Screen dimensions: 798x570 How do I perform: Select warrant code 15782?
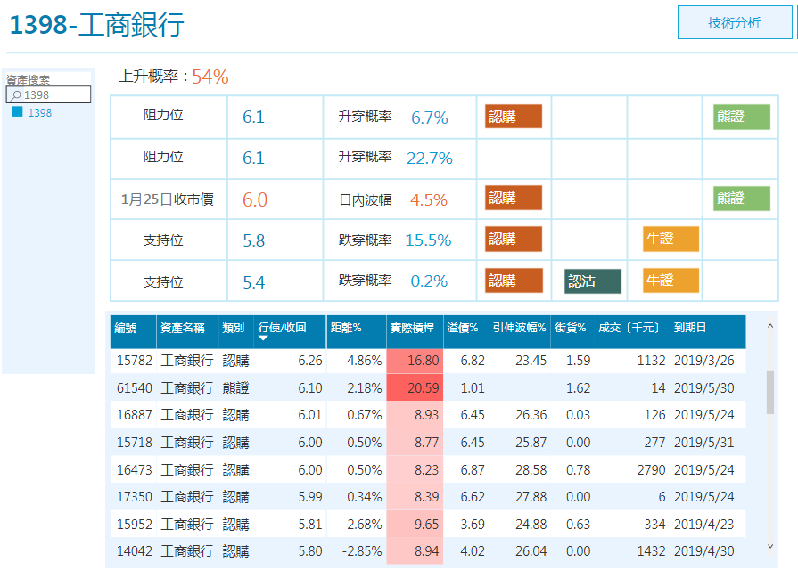tap(135, 361)
